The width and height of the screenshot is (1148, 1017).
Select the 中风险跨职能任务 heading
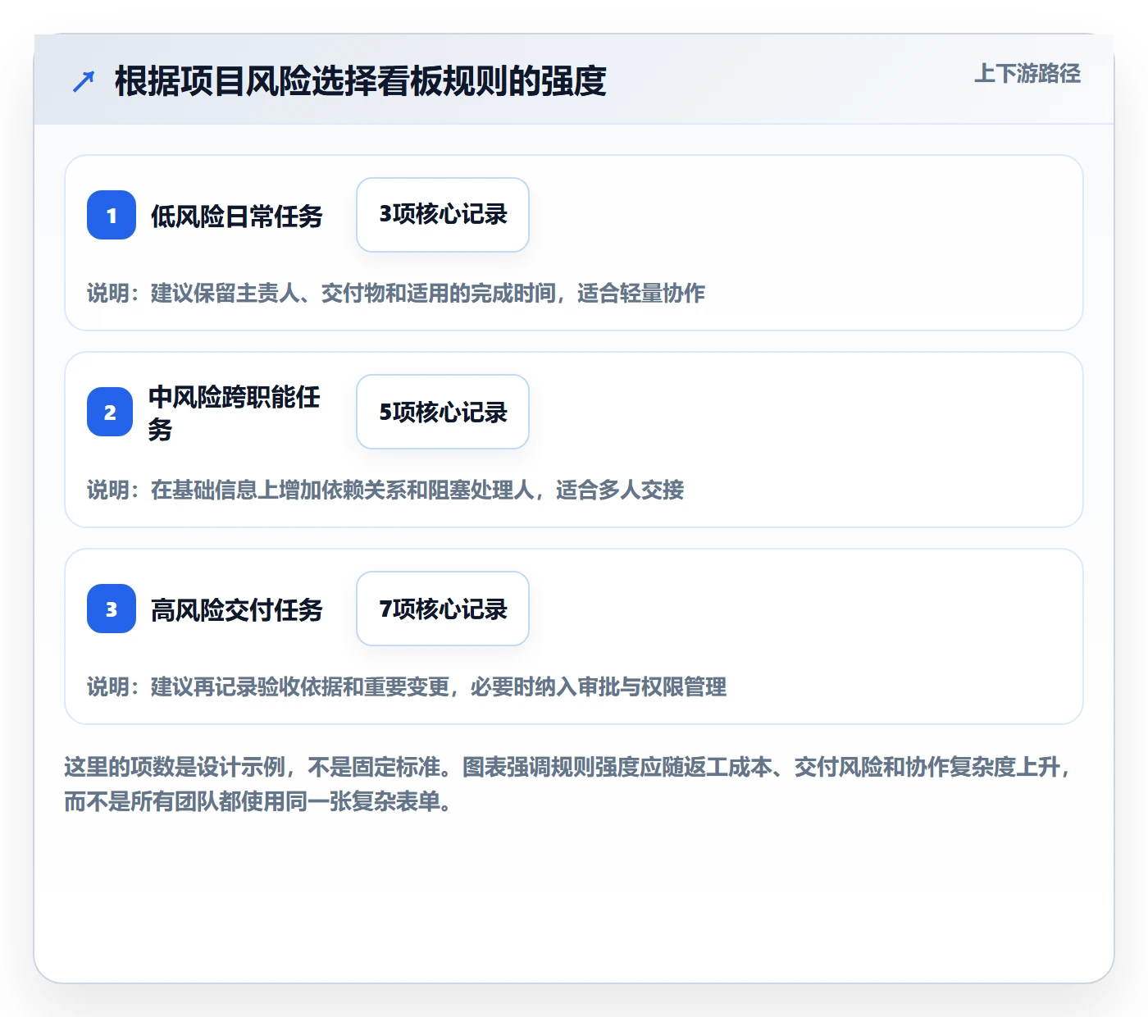click(235, 413)
